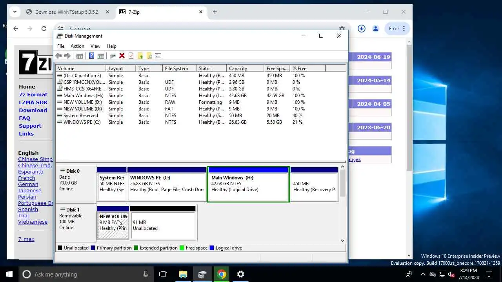Open the Chrome profile avatar icon

tap(376, 29)
